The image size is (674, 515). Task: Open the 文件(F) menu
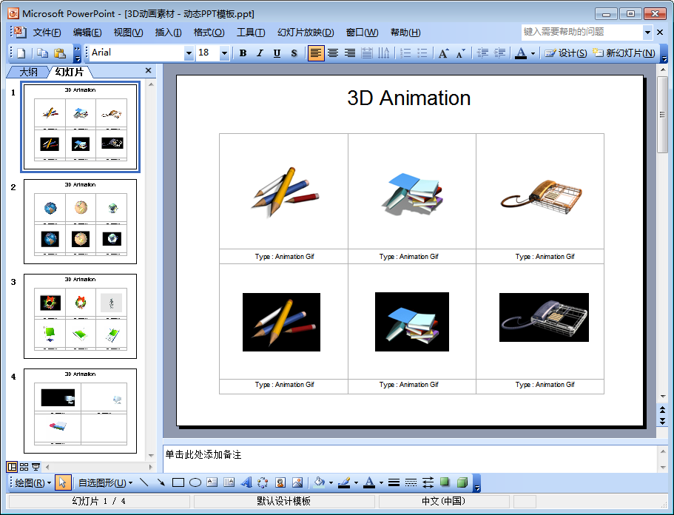(47, 33)
